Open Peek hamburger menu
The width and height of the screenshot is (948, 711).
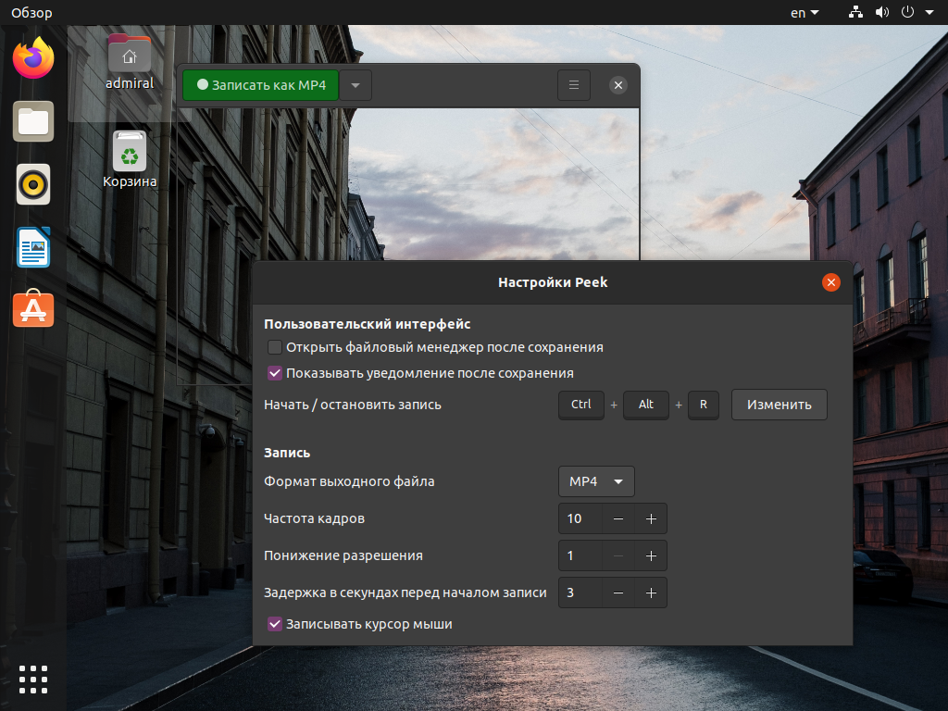point(574,85)
